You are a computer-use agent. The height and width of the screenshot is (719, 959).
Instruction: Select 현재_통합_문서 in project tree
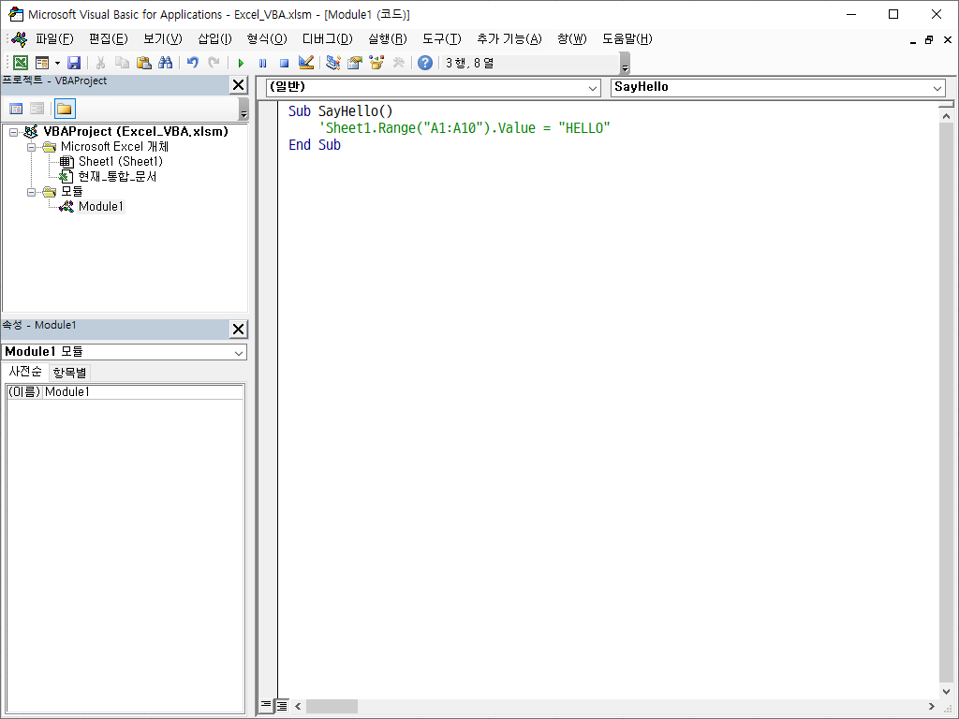[x=117, y=177]
